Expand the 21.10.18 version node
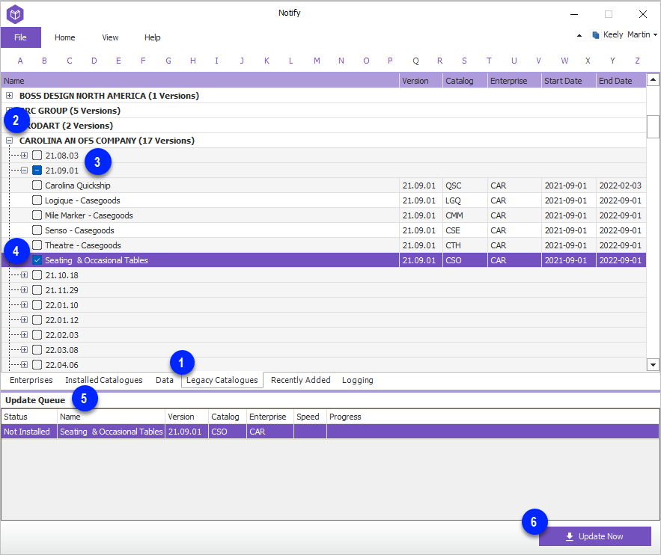This screenshot has width=661, height=555. point(24,275)
